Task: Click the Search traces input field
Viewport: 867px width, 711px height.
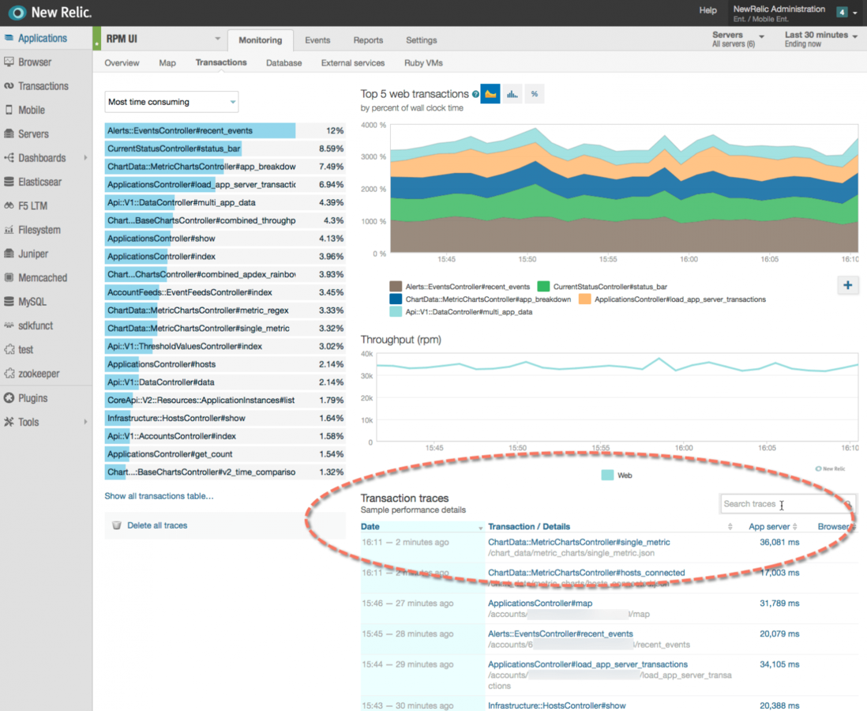Action: [x=788, y=503]
